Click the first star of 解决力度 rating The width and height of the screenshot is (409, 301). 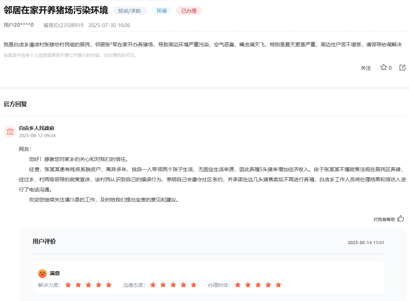68,285
